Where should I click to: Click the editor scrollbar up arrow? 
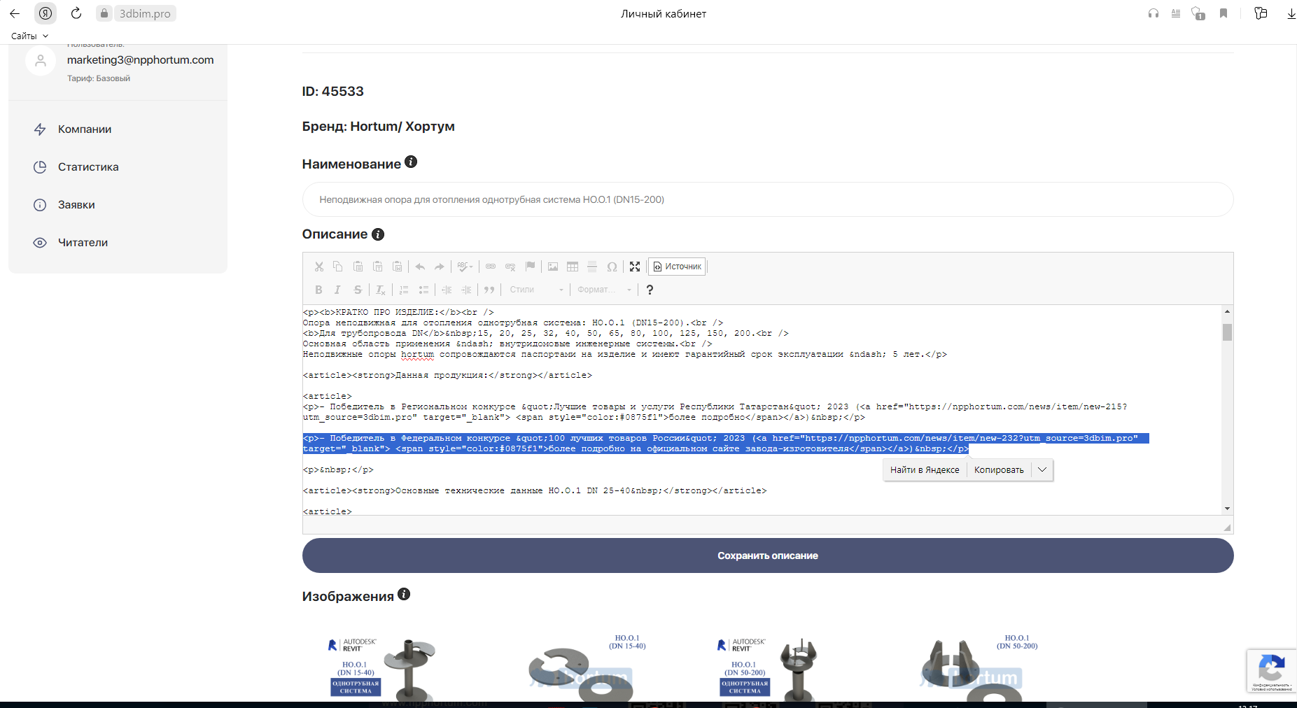(1227, 311)
